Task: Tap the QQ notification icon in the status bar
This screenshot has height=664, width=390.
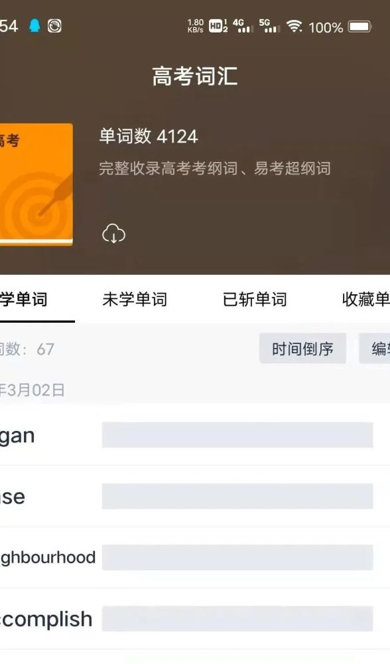Action: tap(34, 26)
